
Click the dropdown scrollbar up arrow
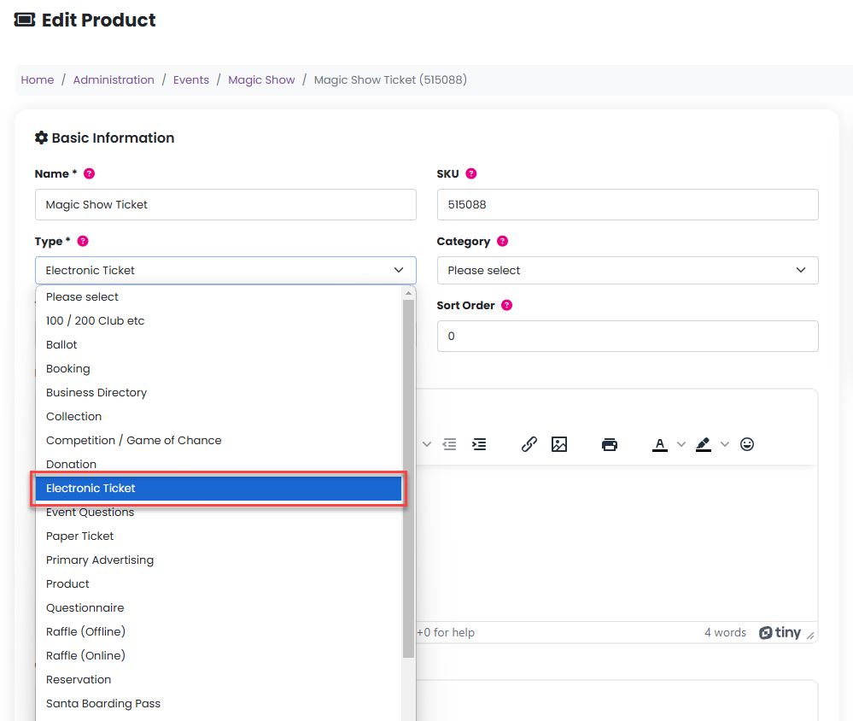[x=408, y=293]
